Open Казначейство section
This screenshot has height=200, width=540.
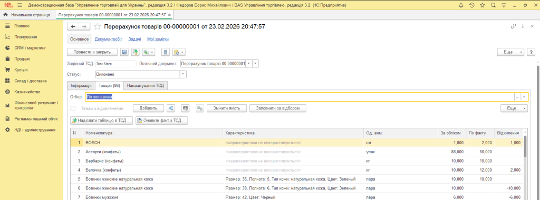click(x=27, y=92)
